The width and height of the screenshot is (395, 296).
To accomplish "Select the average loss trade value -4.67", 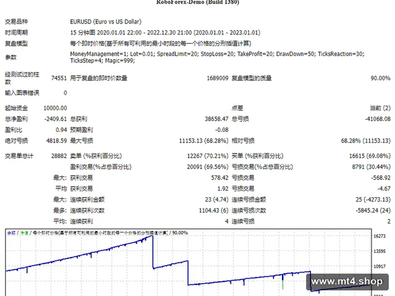I will coord(384,189).
